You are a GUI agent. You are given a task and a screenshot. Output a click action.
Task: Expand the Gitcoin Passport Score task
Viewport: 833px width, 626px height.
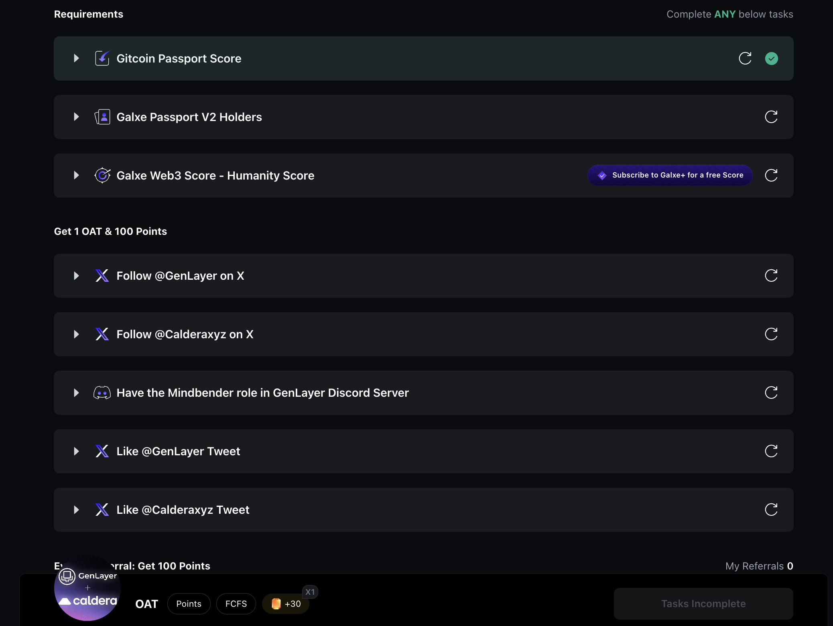pyautogui.click(x=76, y=59)
